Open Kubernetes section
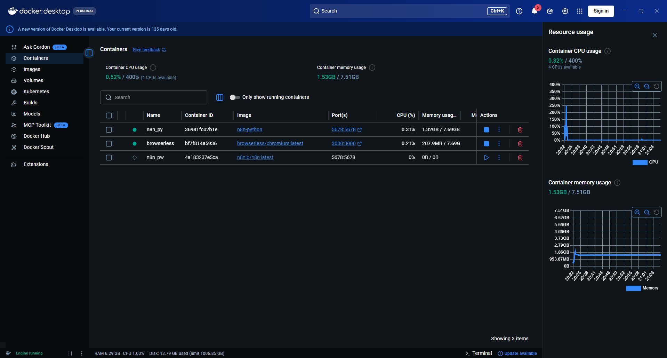 tap(45, 92)
